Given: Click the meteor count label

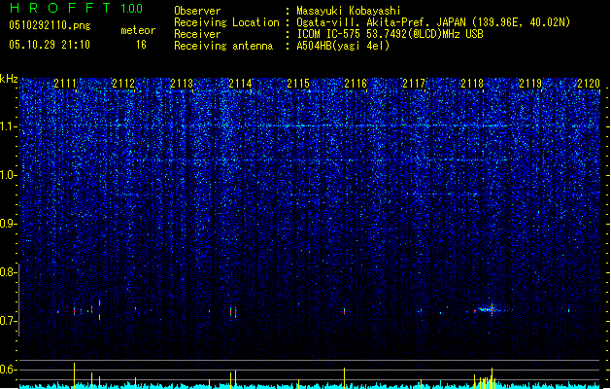Looking at the screenshot, I should (x=138, y=30).
